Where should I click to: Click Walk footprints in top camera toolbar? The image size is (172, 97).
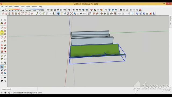[84, 13]
